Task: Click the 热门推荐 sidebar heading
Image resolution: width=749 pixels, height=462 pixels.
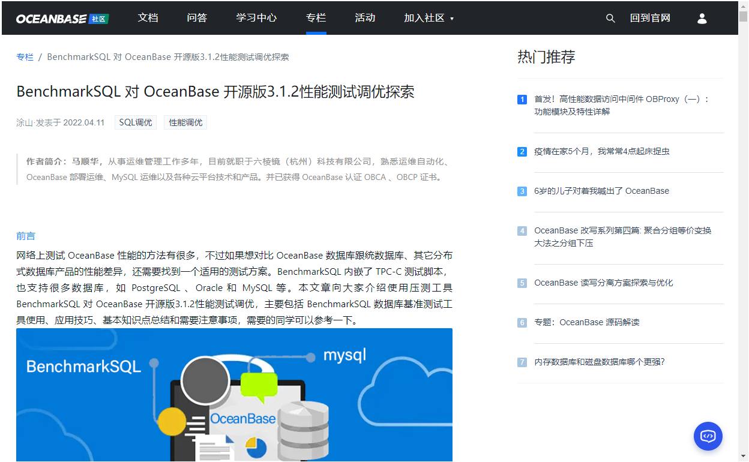Action: (546, 58)
